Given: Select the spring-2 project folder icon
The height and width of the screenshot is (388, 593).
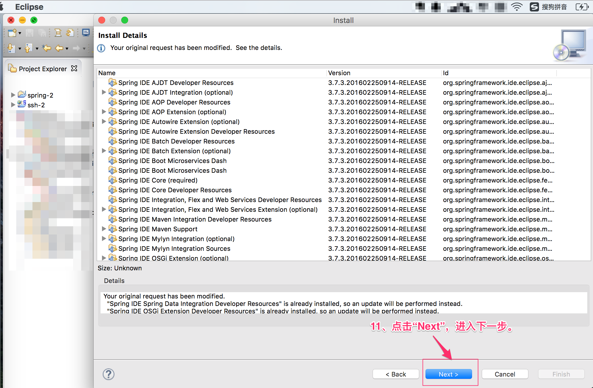Looking at the screenshot, I should click(22, 94).
